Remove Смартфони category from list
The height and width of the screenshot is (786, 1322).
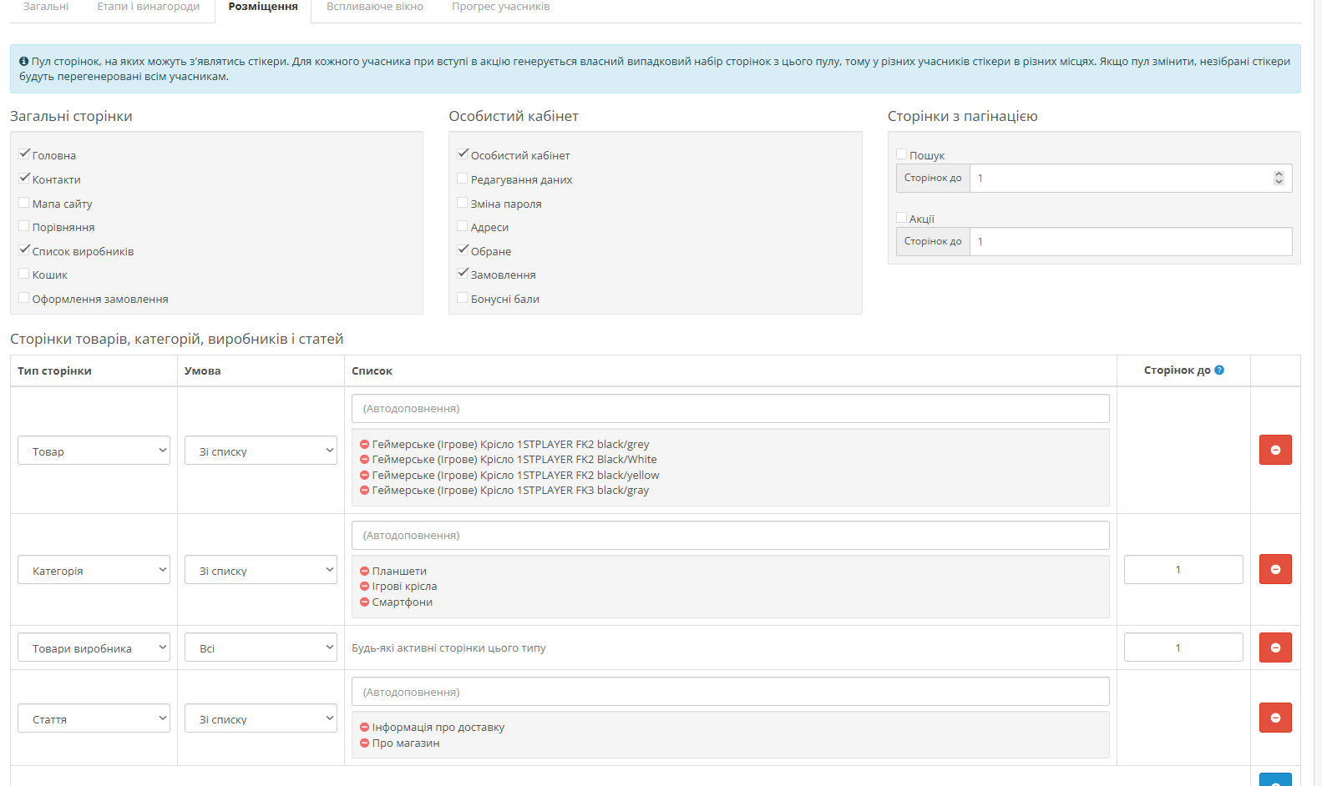364,602
